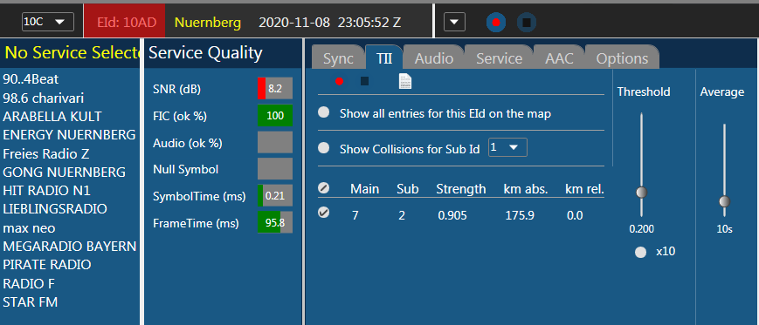Select the GONG NUERNBERG service
The width and height of the screenshot is (759, 325).
point(65,172)
